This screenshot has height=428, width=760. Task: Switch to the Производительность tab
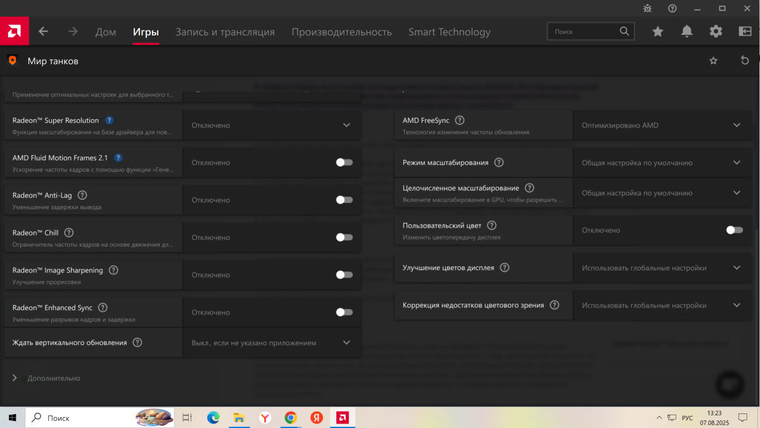coord(341,32)
